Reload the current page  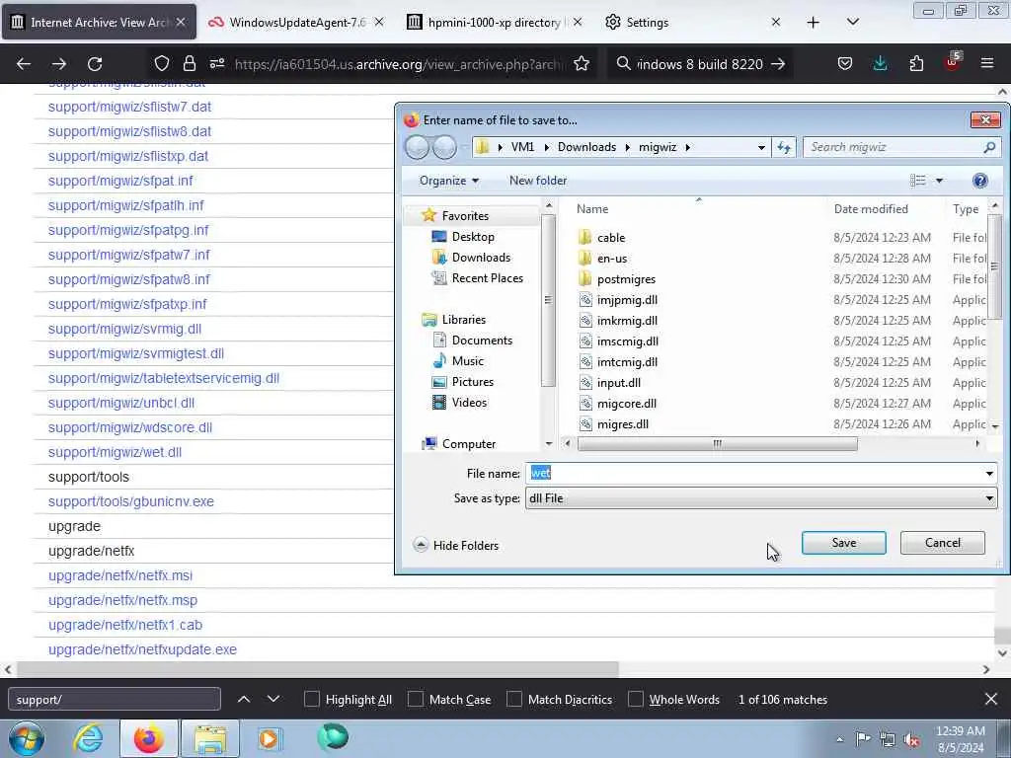95,64
